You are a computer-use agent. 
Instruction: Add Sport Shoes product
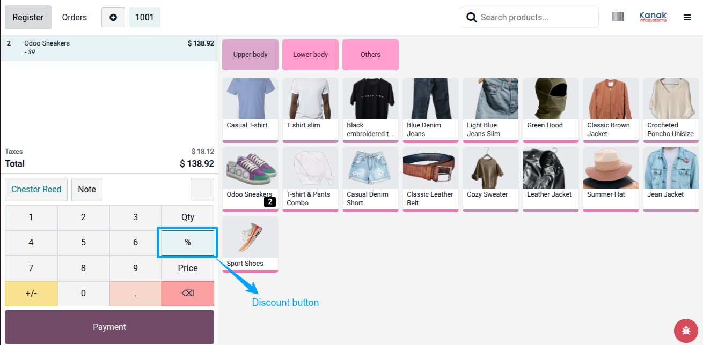(250, 244)
